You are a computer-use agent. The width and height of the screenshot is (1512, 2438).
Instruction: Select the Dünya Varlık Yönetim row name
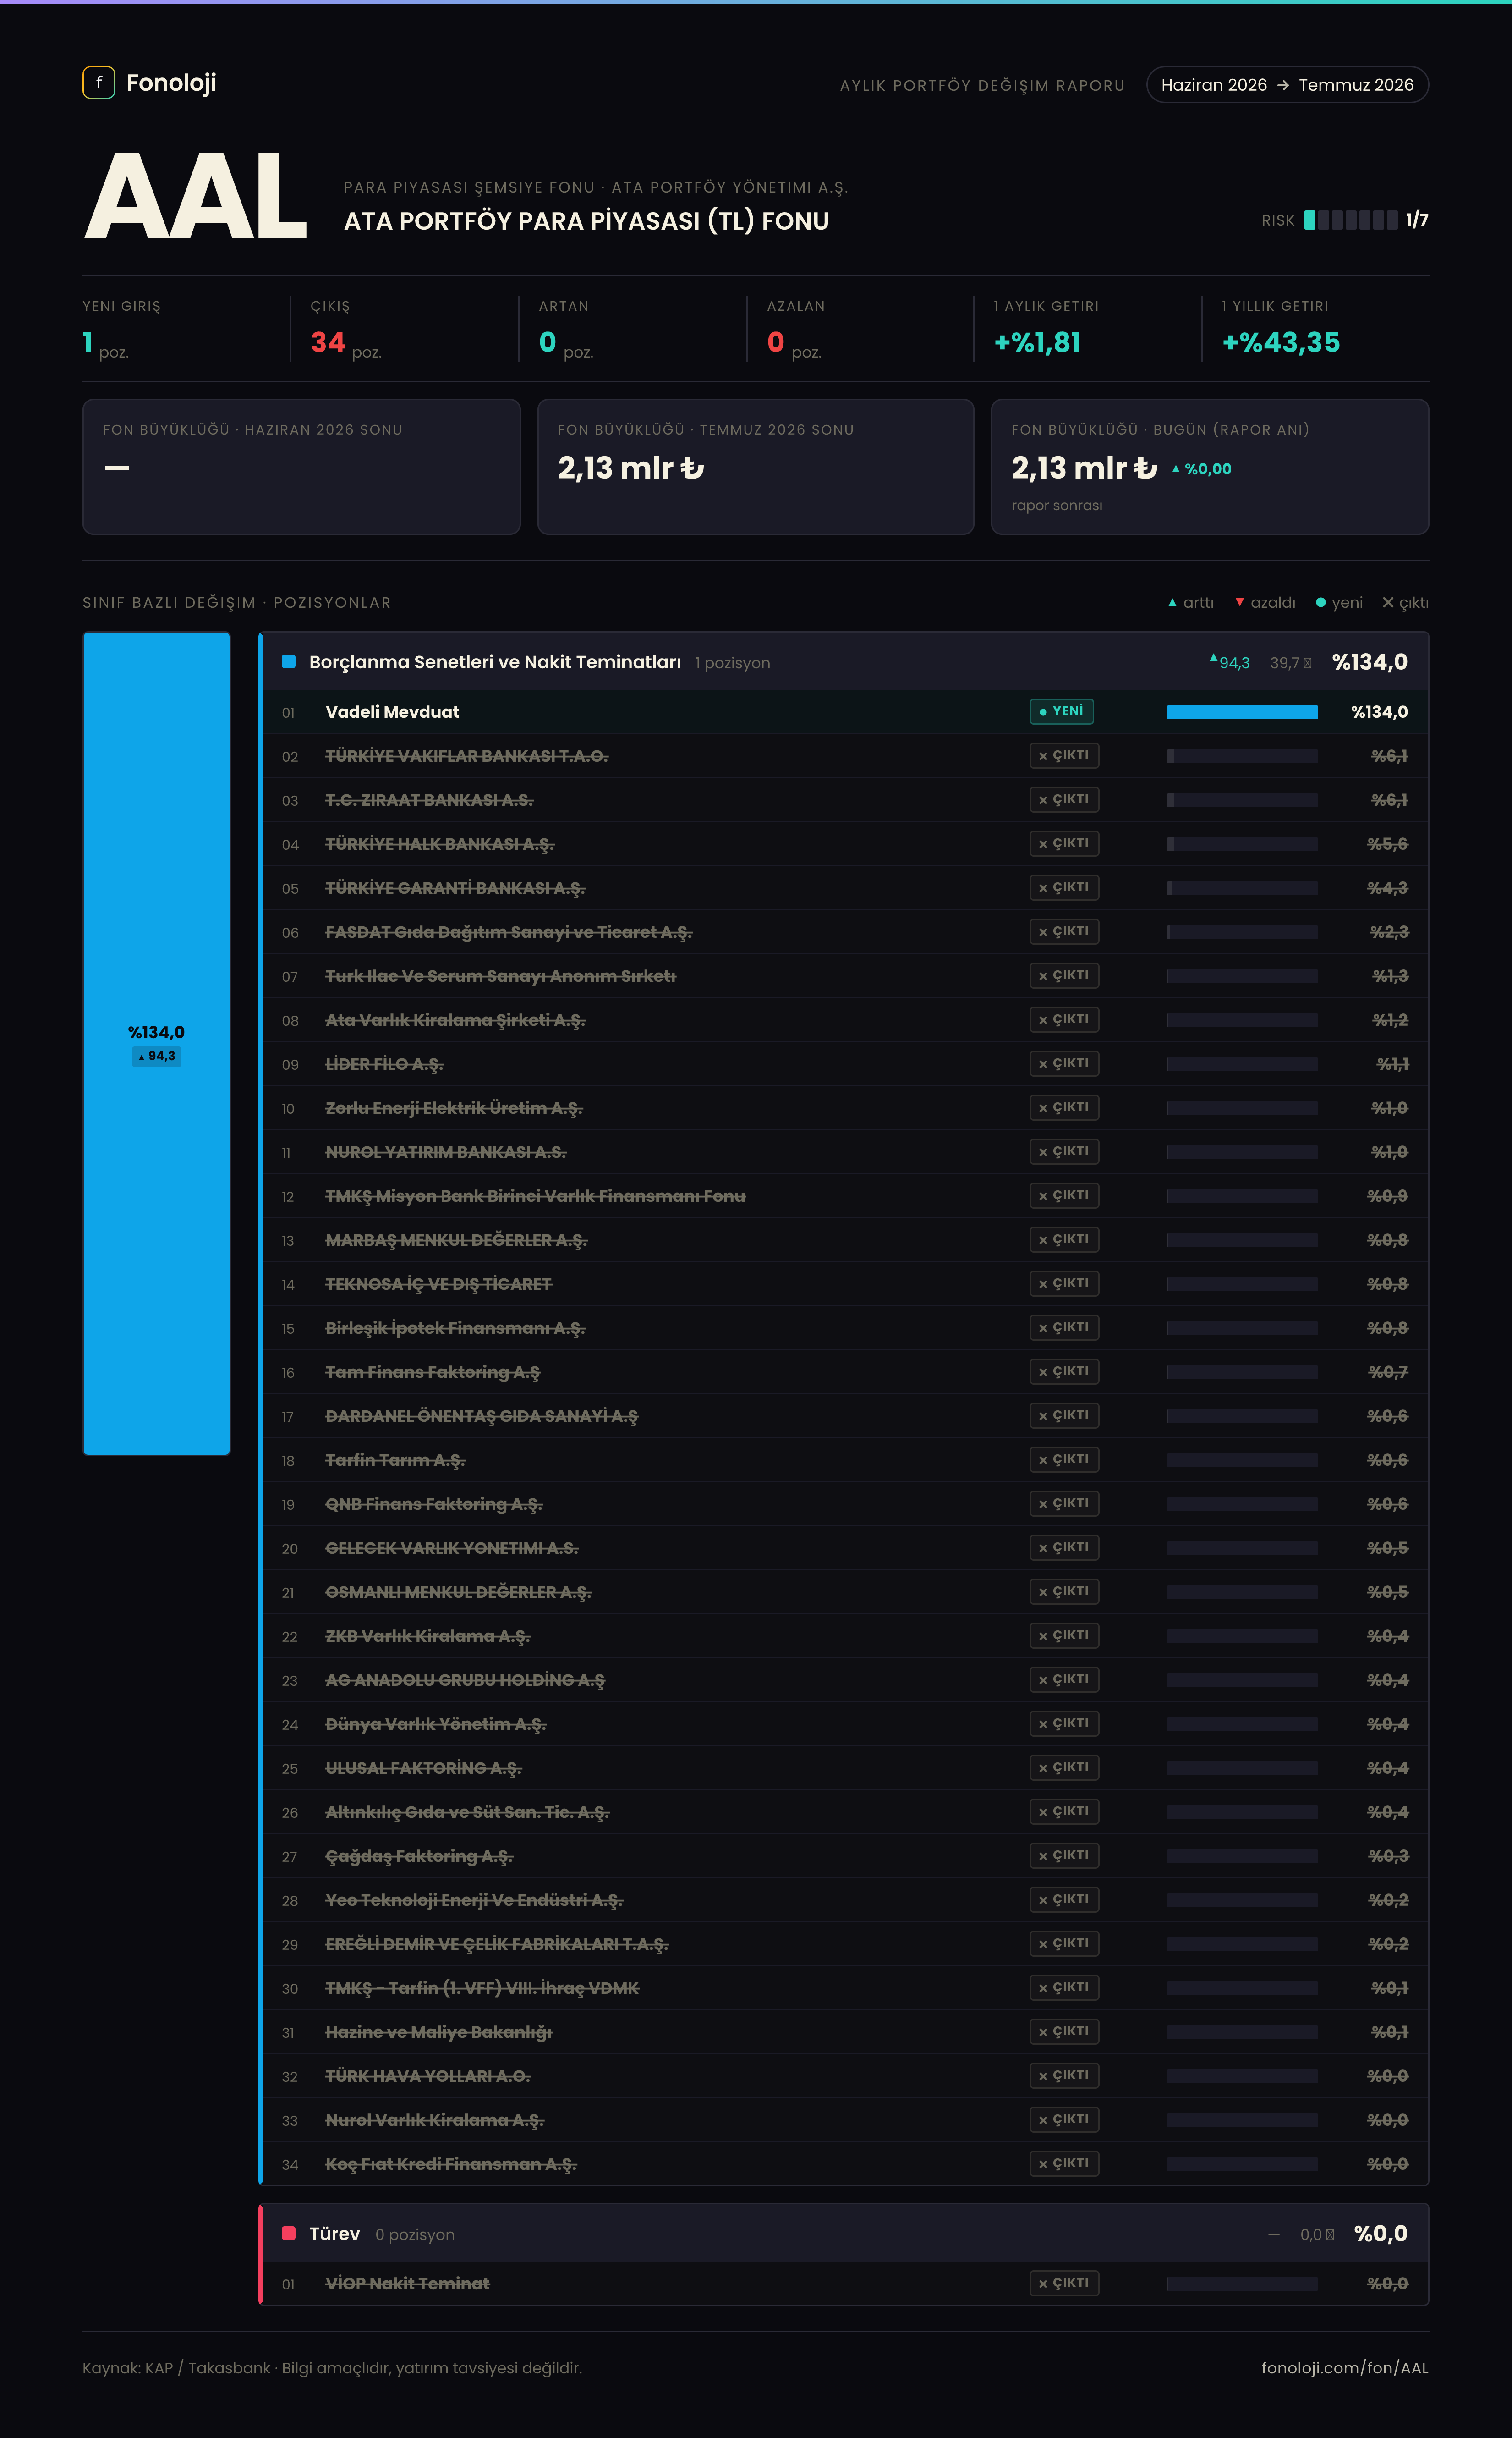(x=436, y=1725)
